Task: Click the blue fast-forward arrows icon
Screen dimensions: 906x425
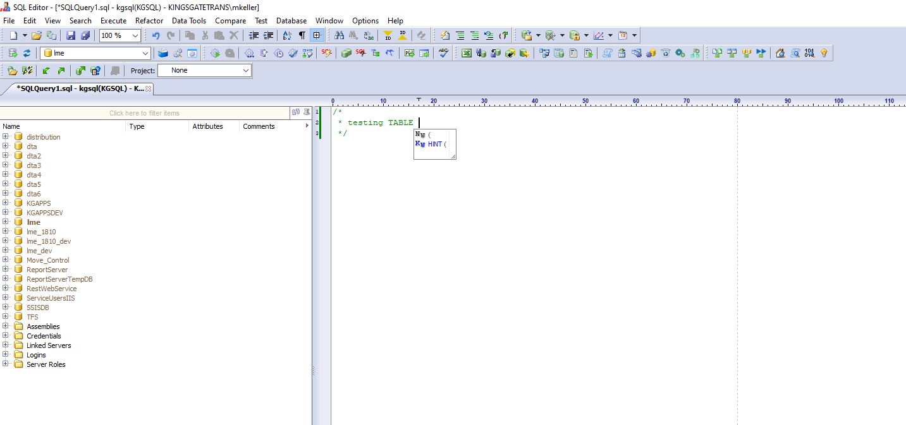Action: [761, 53]
